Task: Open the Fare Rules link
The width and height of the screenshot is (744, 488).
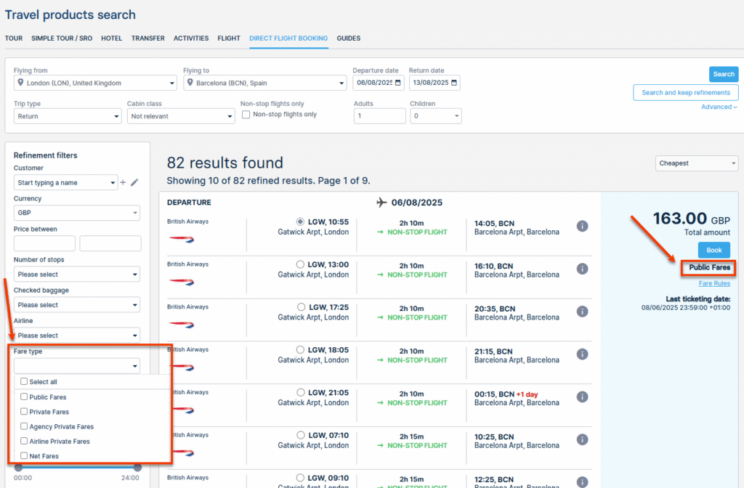Action: 714,283
